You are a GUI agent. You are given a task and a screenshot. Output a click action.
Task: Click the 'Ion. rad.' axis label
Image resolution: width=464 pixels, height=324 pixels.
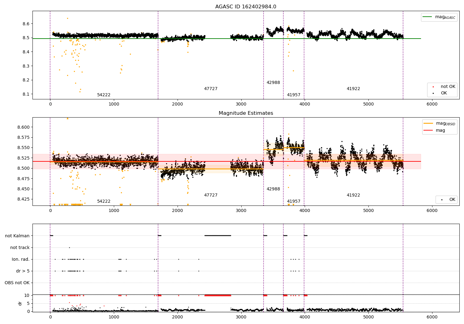click(x=21, y=259)
